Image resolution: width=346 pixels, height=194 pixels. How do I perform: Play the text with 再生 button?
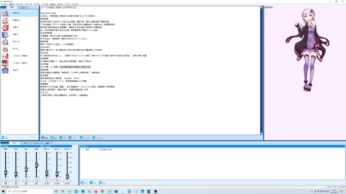(x=44, y=138)
